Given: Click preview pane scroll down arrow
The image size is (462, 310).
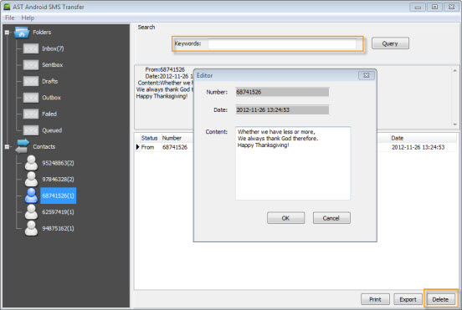Looking at the screenshot, I should click(x=455, y=125).
